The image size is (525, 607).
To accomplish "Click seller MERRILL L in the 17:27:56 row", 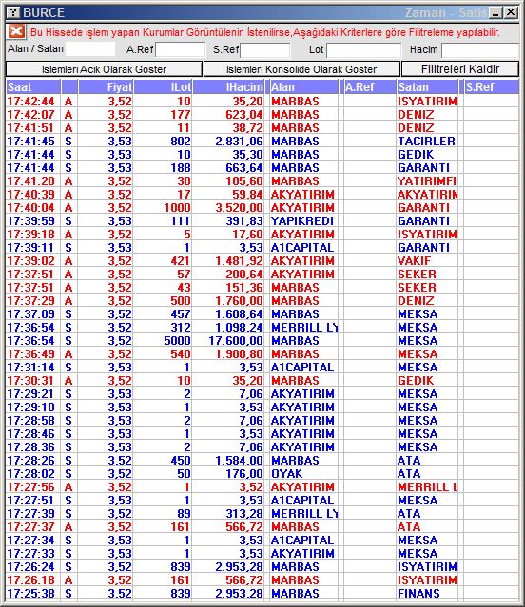I will click(427, 486).
